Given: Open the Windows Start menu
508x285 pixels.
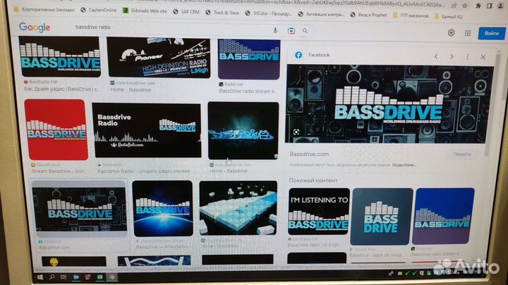Looking at the screenshot, I should (40, 277).
